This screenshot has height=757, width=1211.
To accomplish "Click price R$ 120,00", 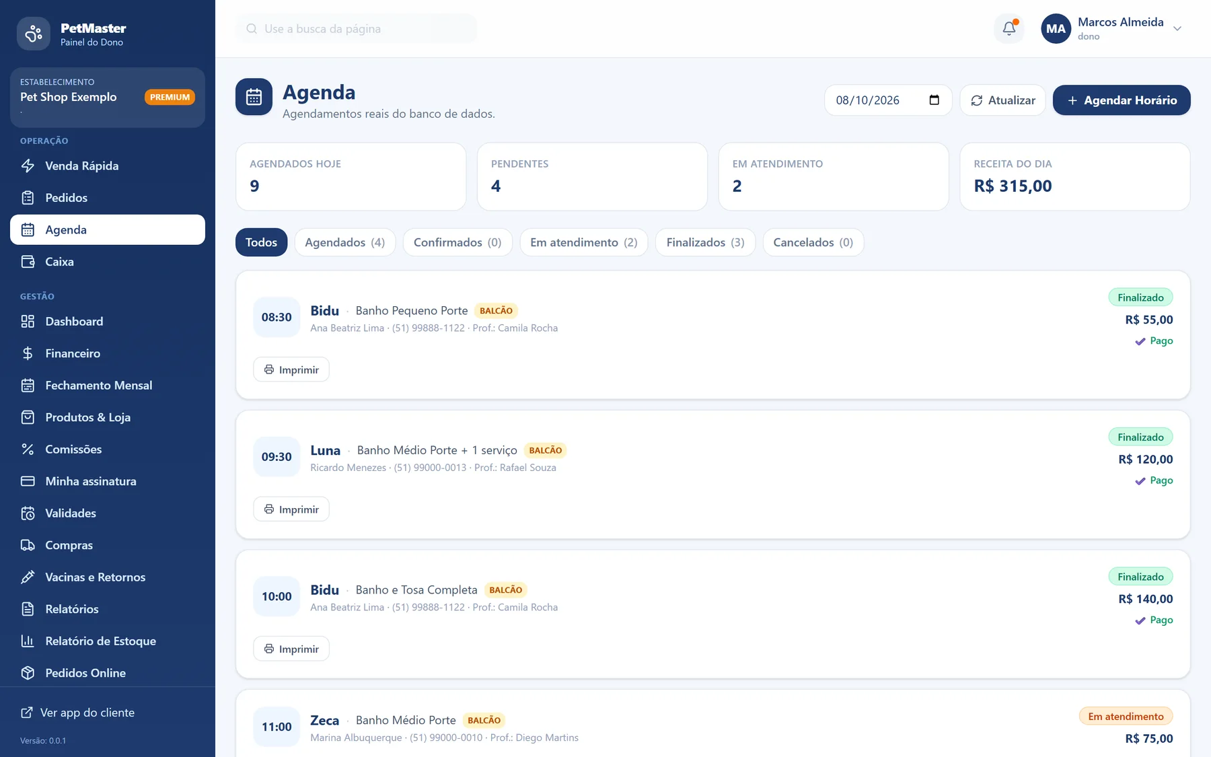I will (x=1146, y=459).
